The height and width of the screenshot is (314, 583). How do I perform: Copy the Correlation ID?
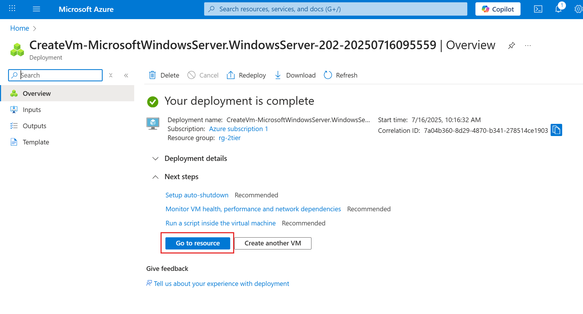click(x=556, y=130)
